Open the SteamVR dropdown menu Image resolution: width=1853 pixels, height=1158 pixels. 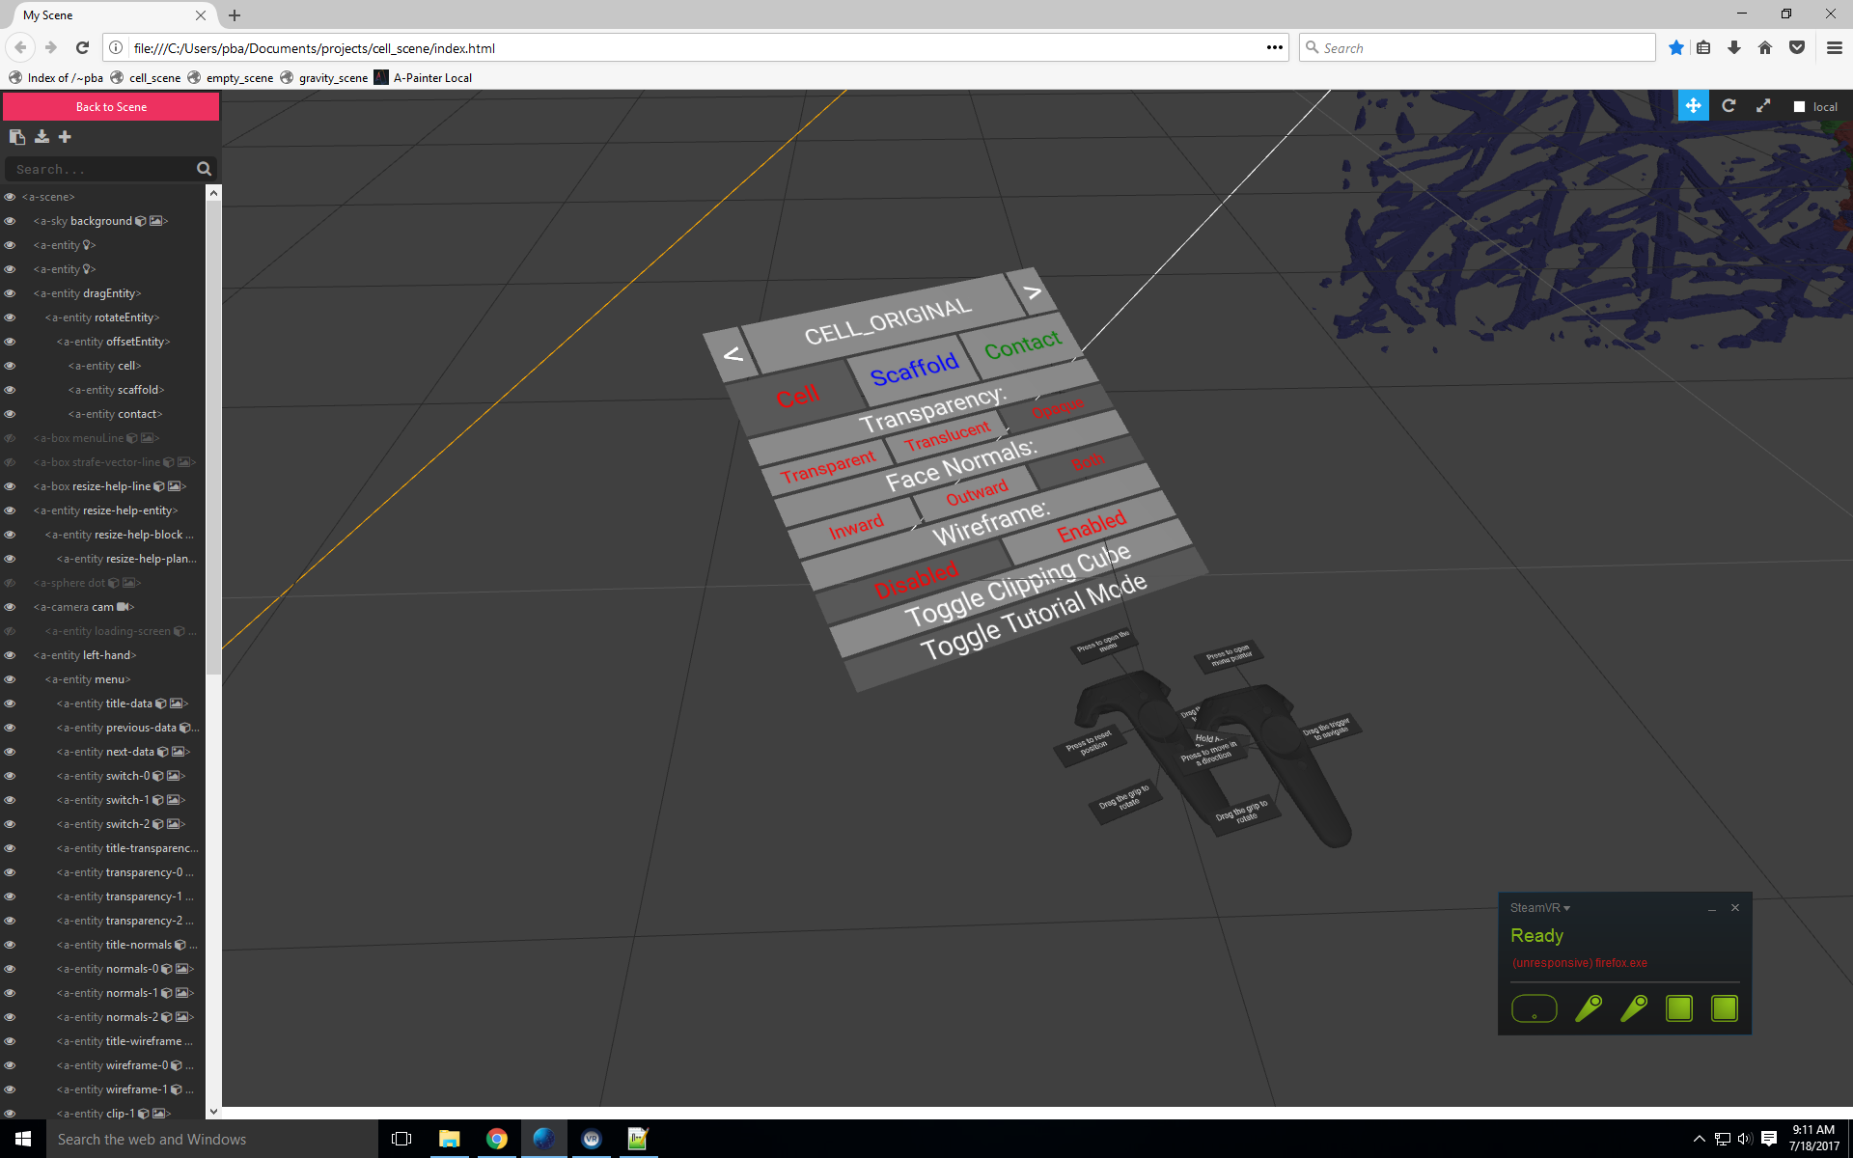click(1540, 908)
